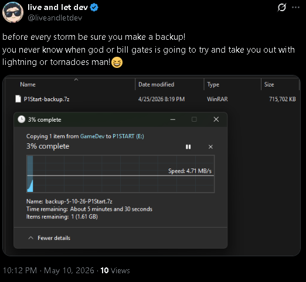Image resolution: width=306 pixels, height=282 pixels.
Task: Click the 715,702 KB size cell
Action: click(x=283, y=99)
